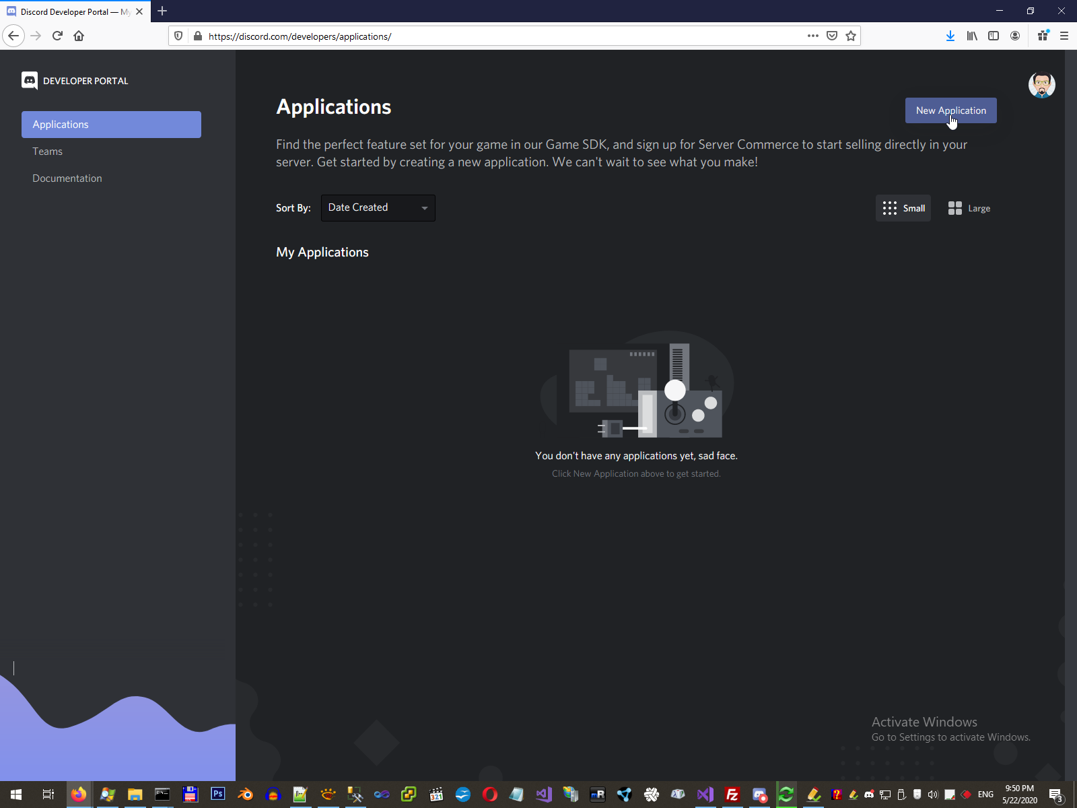Show site security padlock information
Screen dimensions: 1077x808
click(x=197, y=36)
